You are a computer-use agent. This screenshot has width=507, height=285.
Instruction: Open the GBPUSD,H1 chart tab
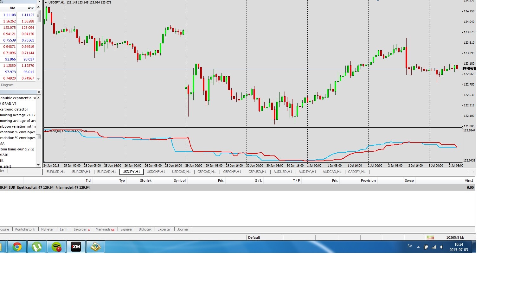(x=257, y=172)
